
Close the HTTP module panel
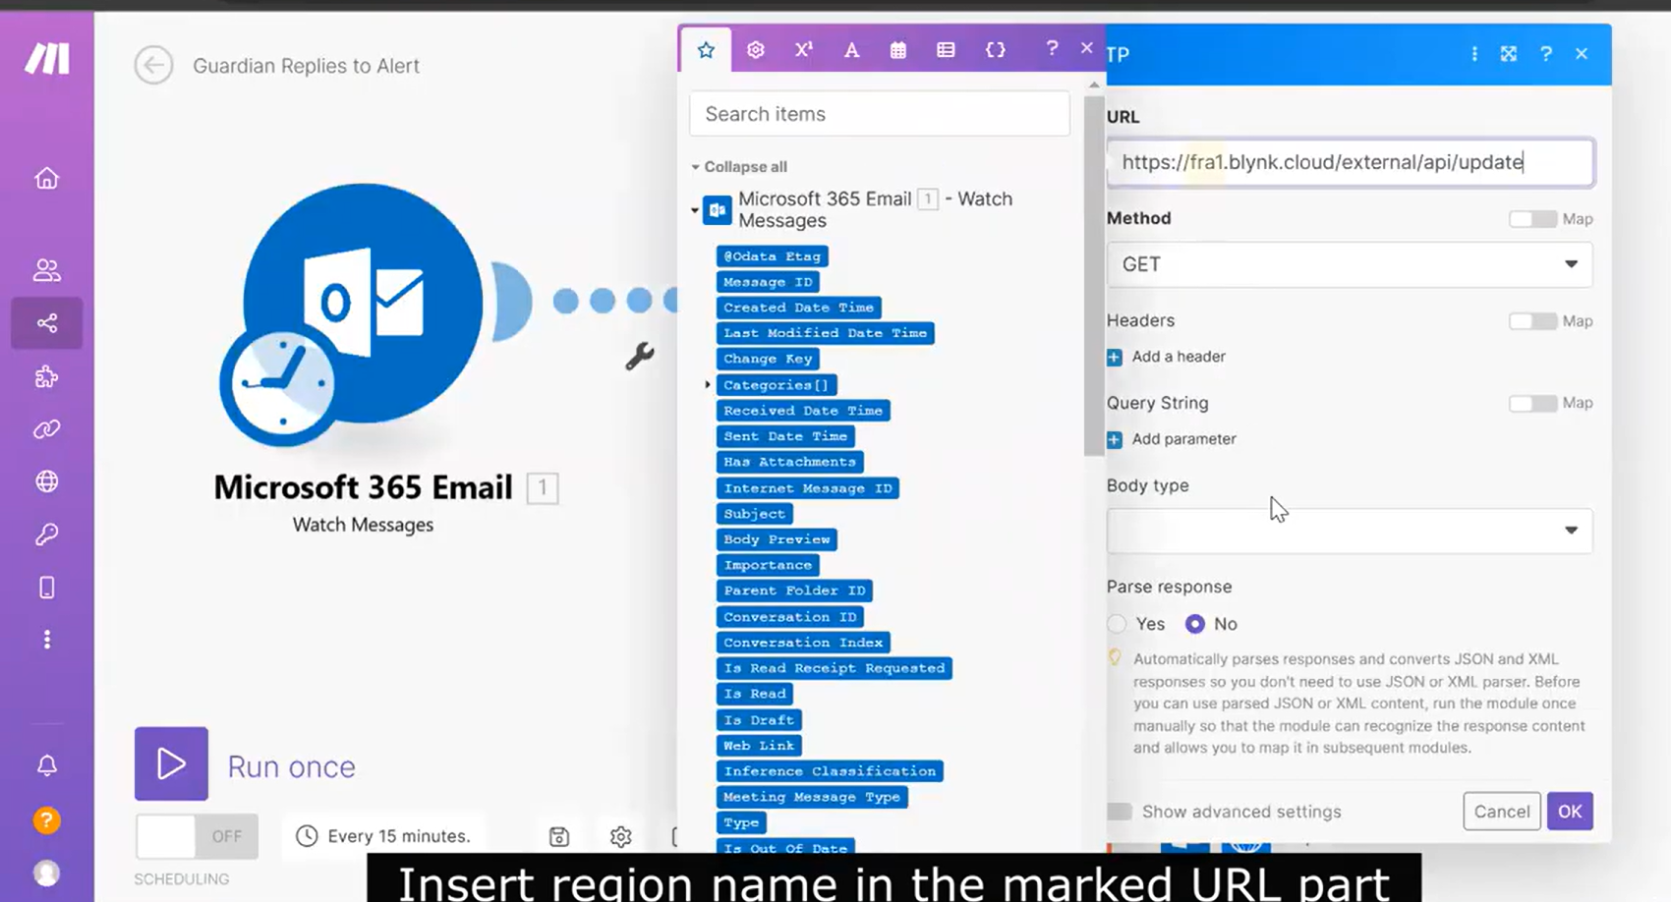(1582, 54)
